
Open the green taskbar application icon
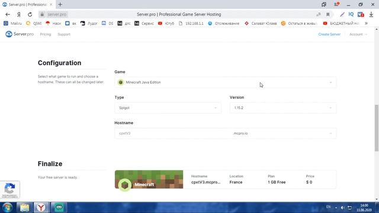[x=59, y=208]
